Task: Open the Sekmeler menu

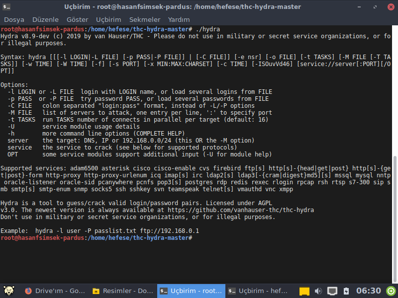Action: click(145, 20)
